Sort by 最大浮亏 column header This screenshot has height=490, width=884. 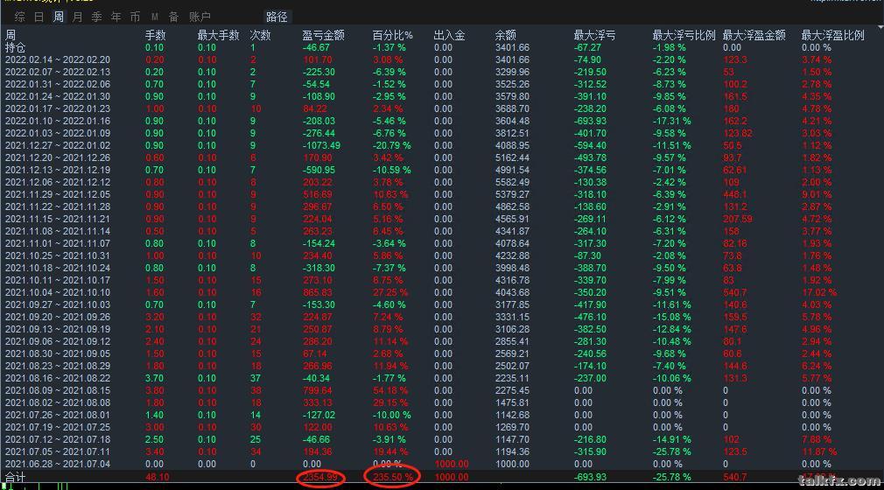(x=594, y=35)
